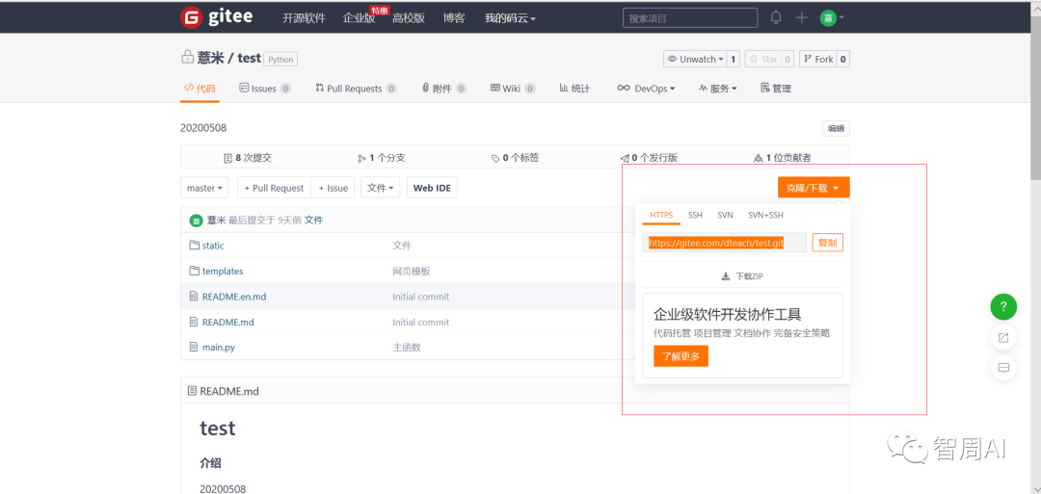Open 博客 in top navigation
Viewport: 1041px width, 494px height.
tap(454, 18)
